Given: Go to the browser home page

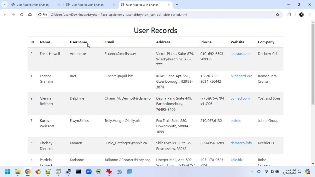Looking at the screenshot, I should pyautogui.click(x=30, y=15).
